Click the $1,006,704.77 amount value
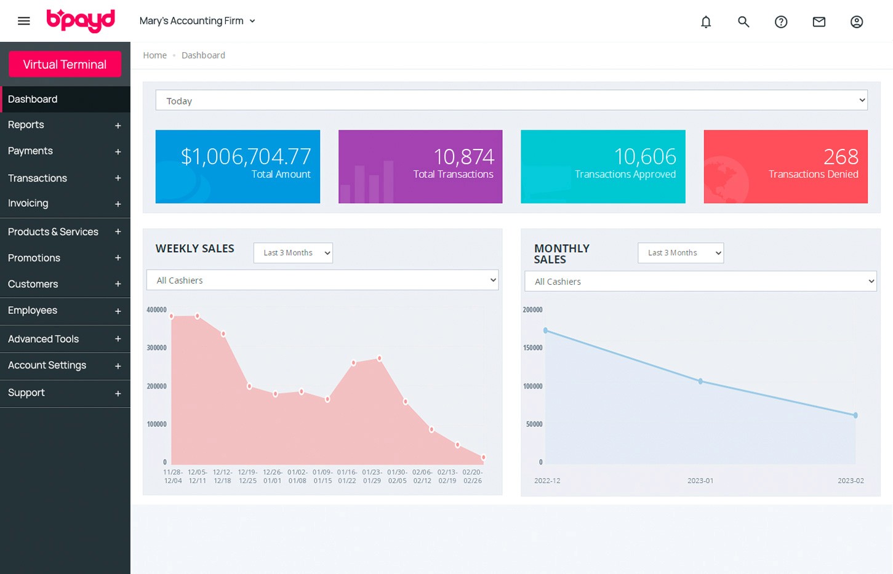This screenshot has height=574, width=893. click(x=246, y=156)
